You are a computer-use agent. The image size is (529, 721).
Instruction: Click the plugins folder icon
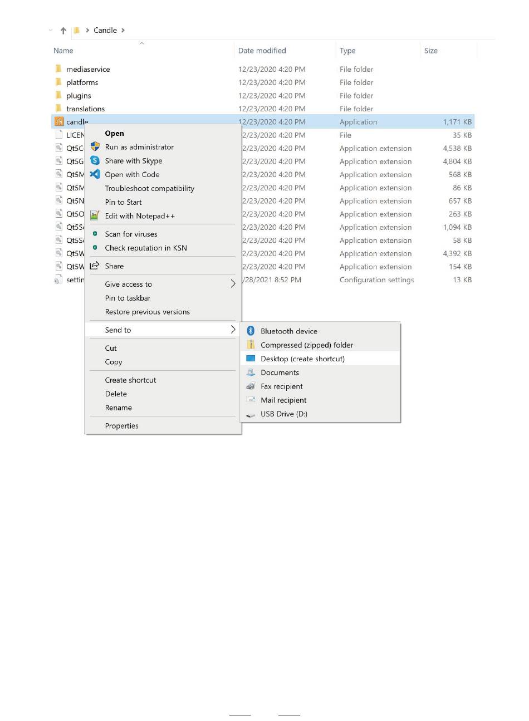coord(58,95)
